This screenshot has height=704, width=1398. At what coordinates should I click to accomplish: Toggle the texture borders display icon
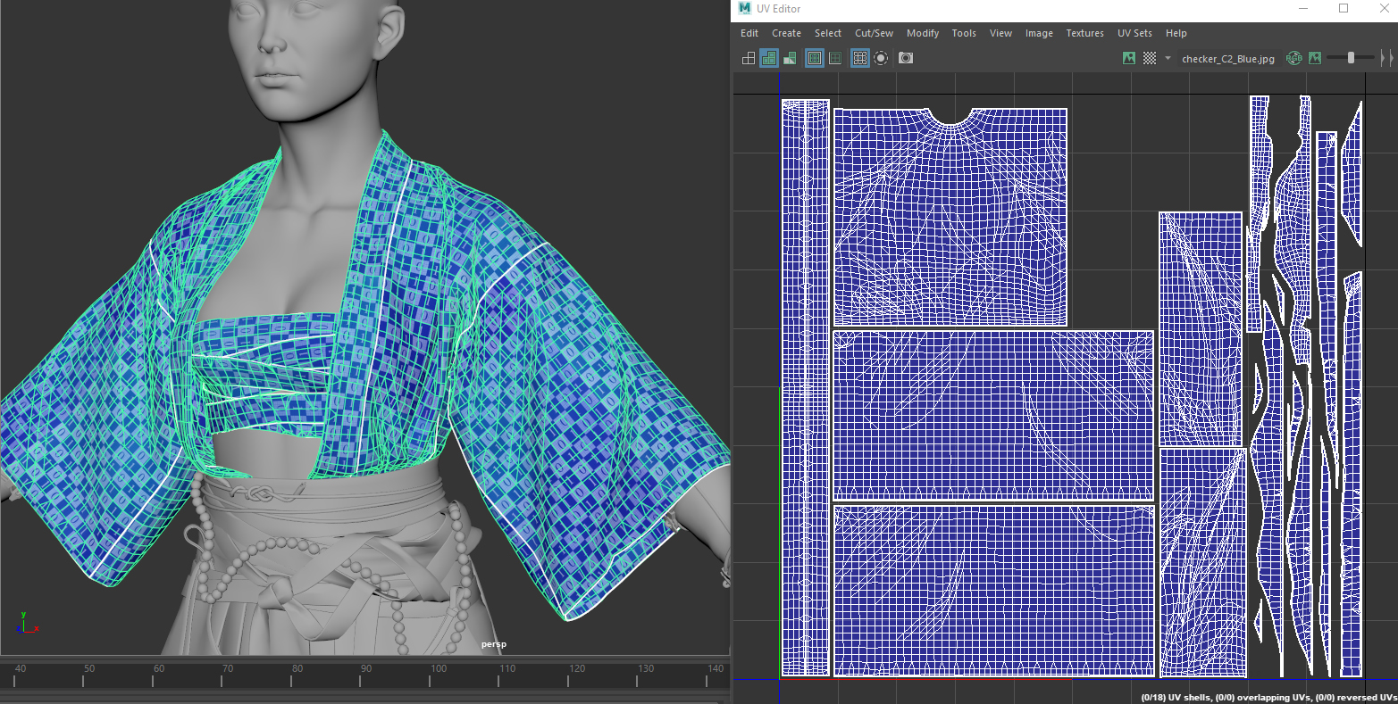click(x=815, y=58)
